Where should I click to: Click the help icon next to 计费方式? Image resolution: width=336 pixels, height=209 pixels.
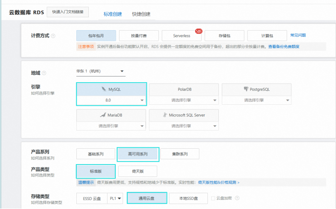tap(53, 36)
